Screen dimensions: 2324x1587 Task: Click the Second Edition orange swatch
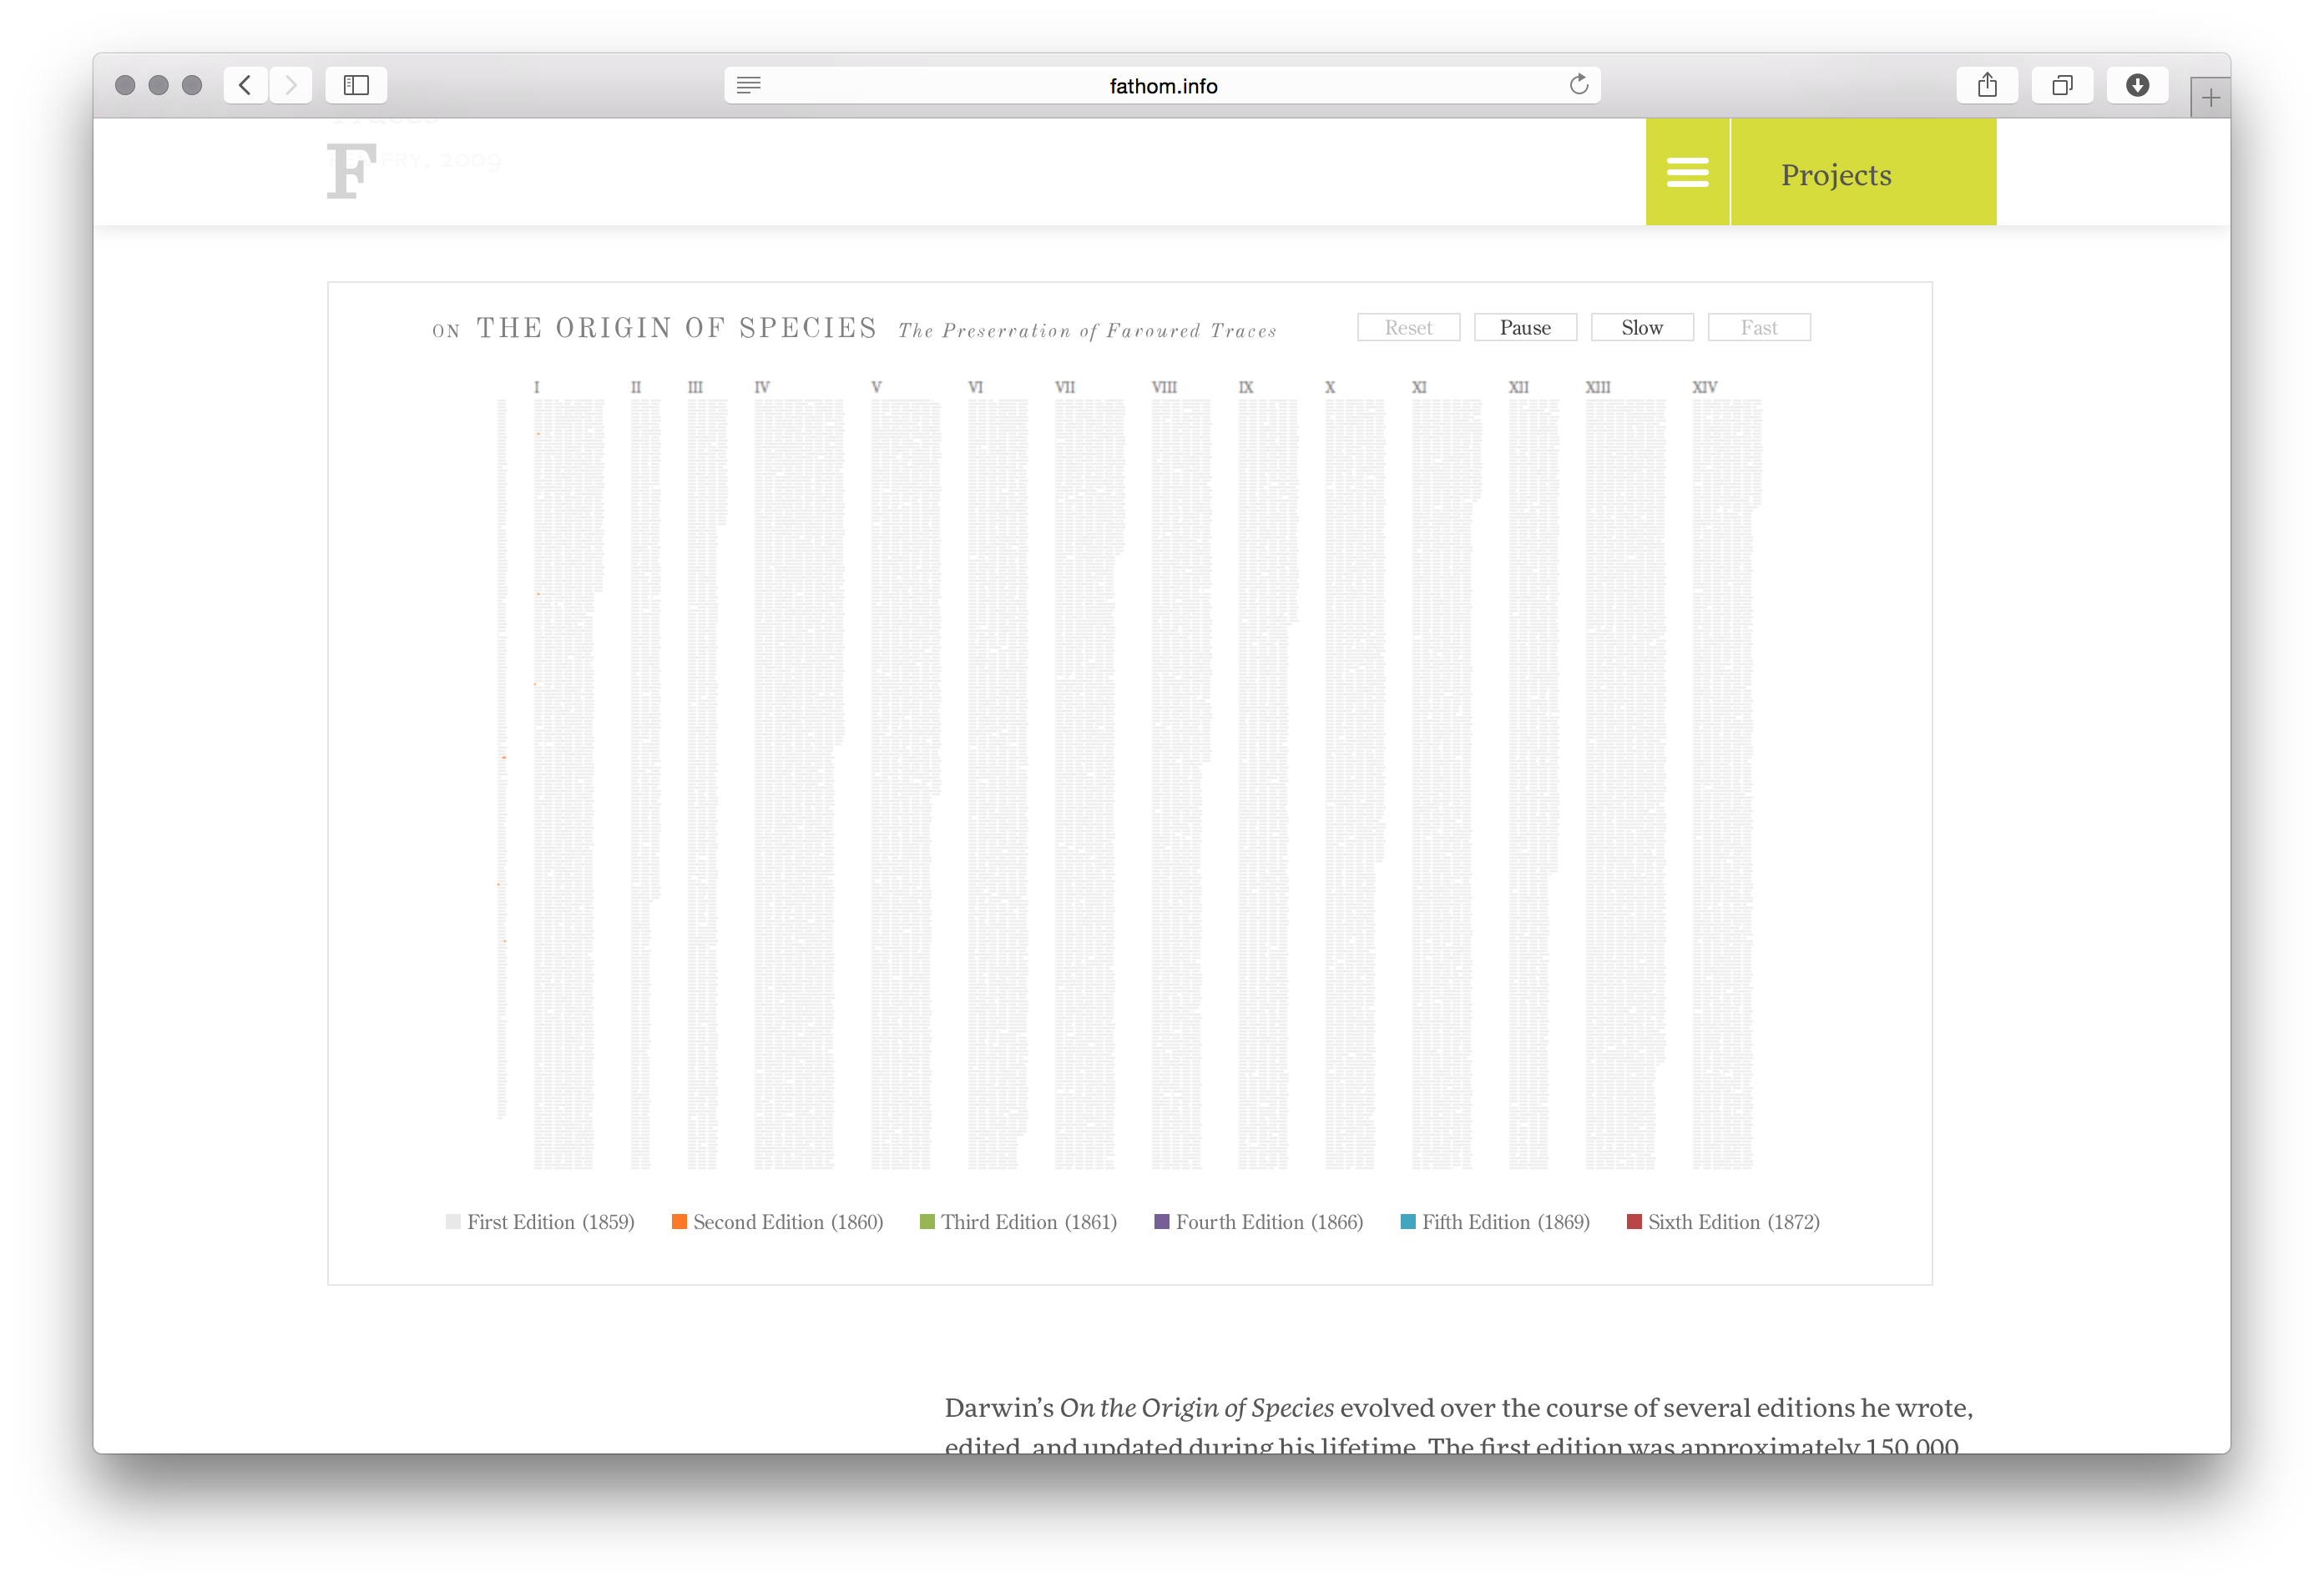point(679,1222)
